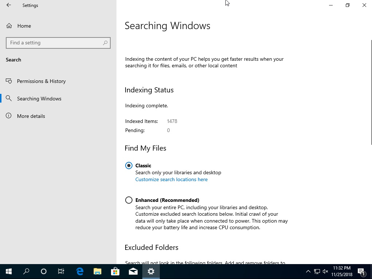Click the magnifier icon in Find a setting box
The height and width of the screenshot is (279, 372).
tap(105, 43)
